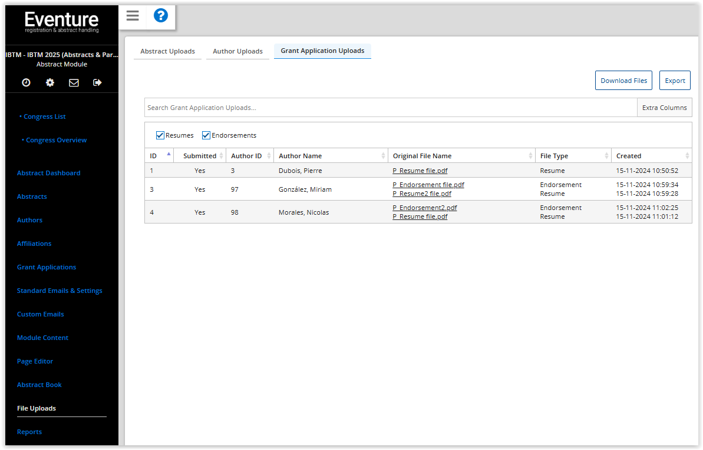Sort table by ID column

click(x=159, y=156)
